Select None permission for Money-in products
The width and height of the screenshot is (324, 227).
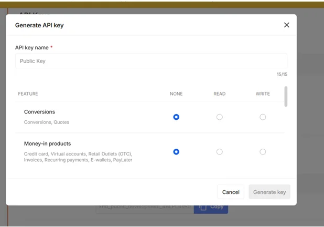[176, 152]
